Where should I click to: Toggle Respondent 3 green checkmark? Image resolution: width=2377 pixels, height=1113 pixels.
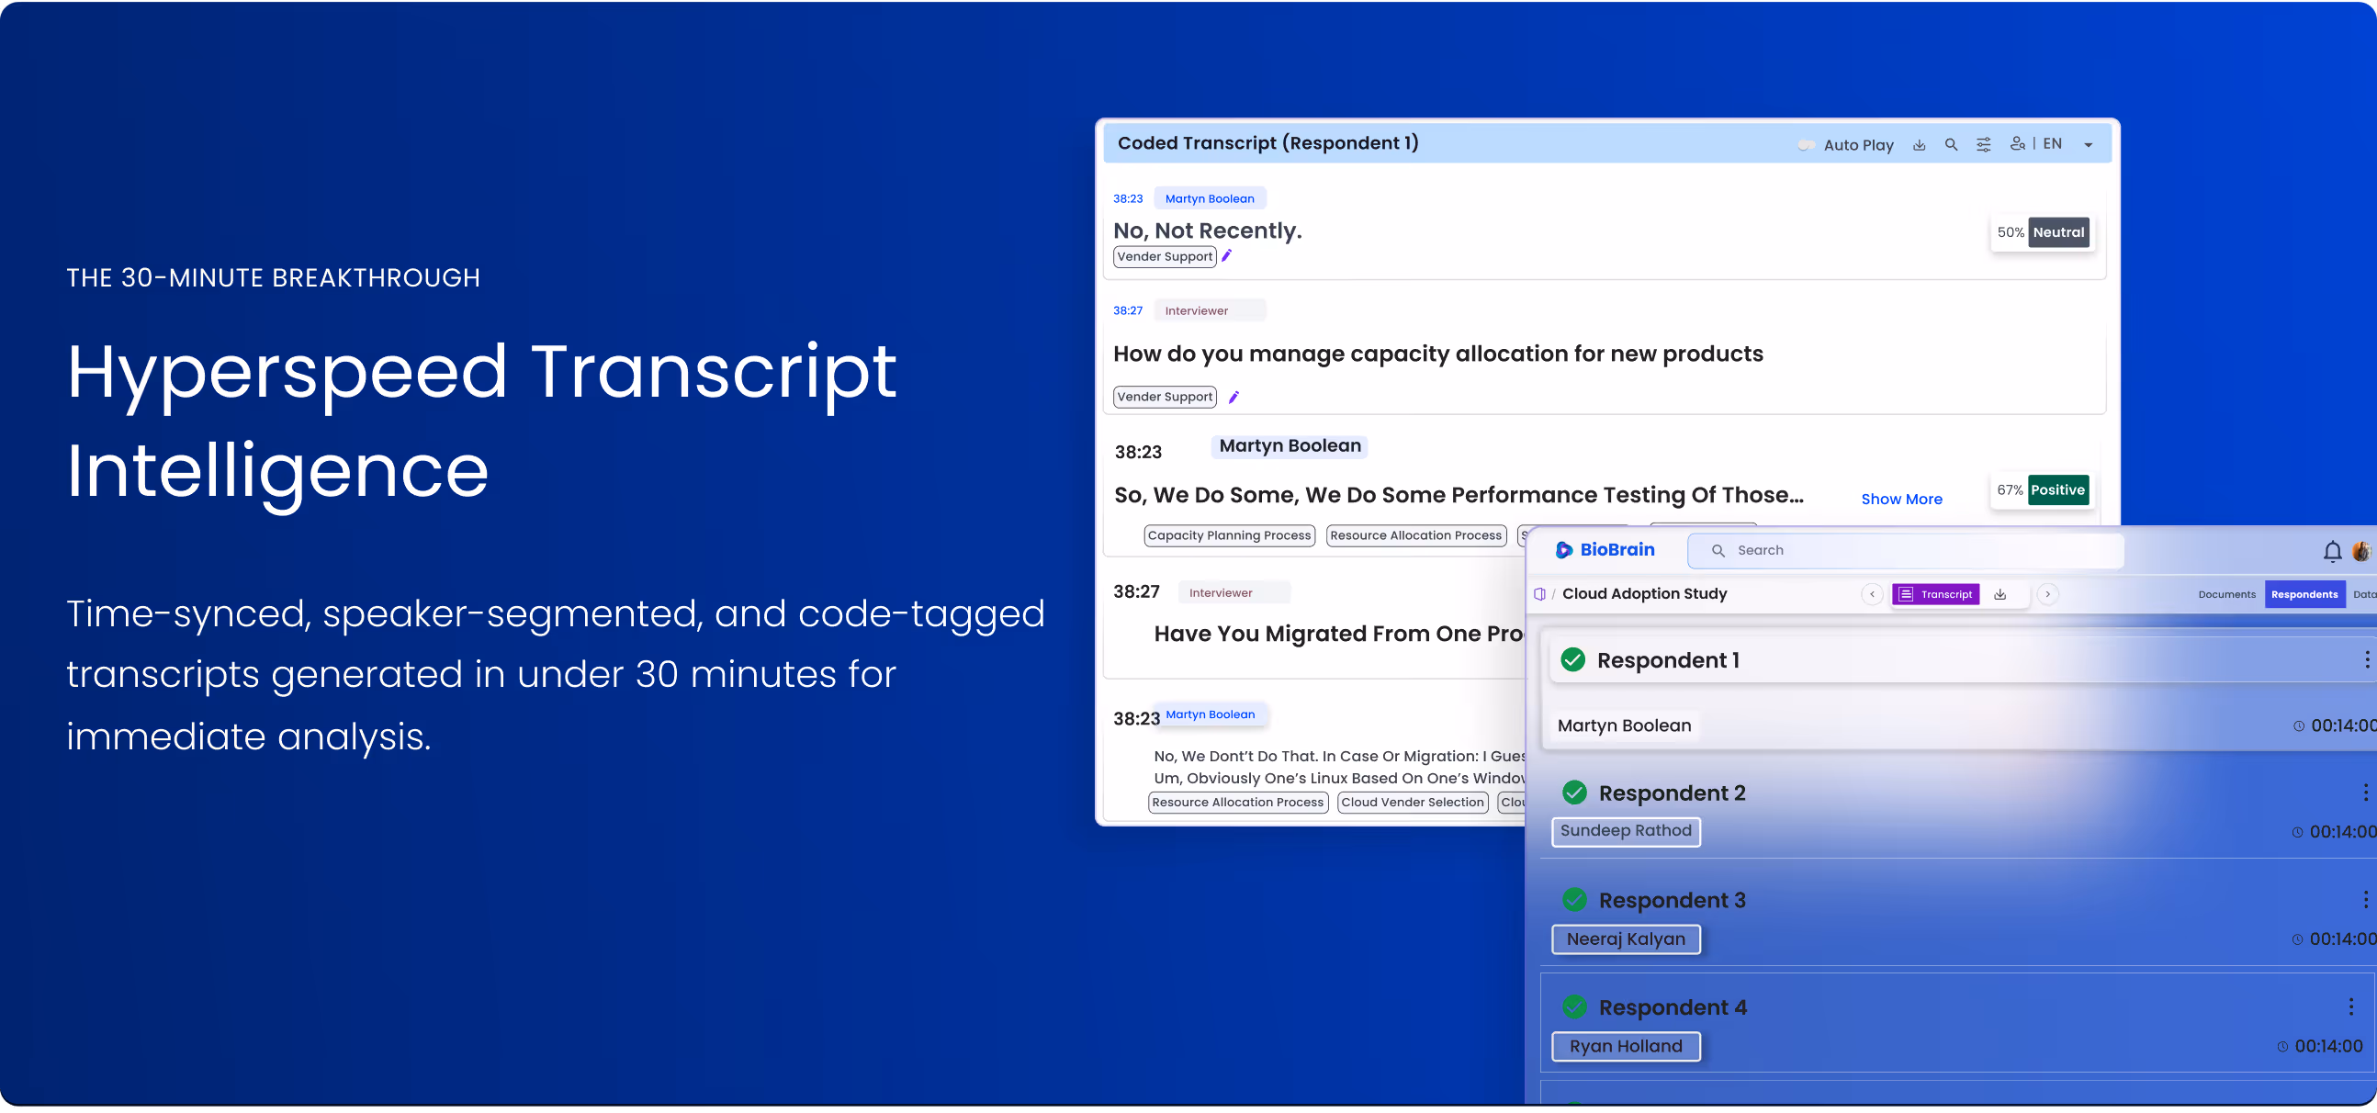[x=1574, y=899]
